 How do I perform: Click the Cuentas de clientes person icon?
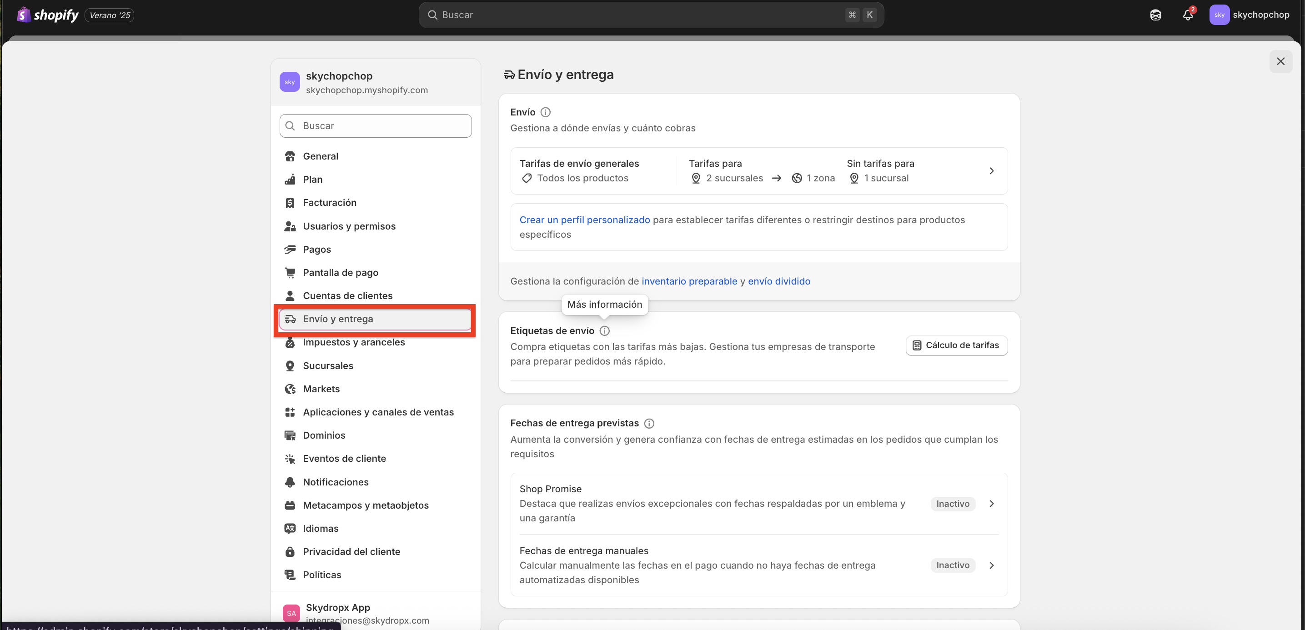pos(290,296)
